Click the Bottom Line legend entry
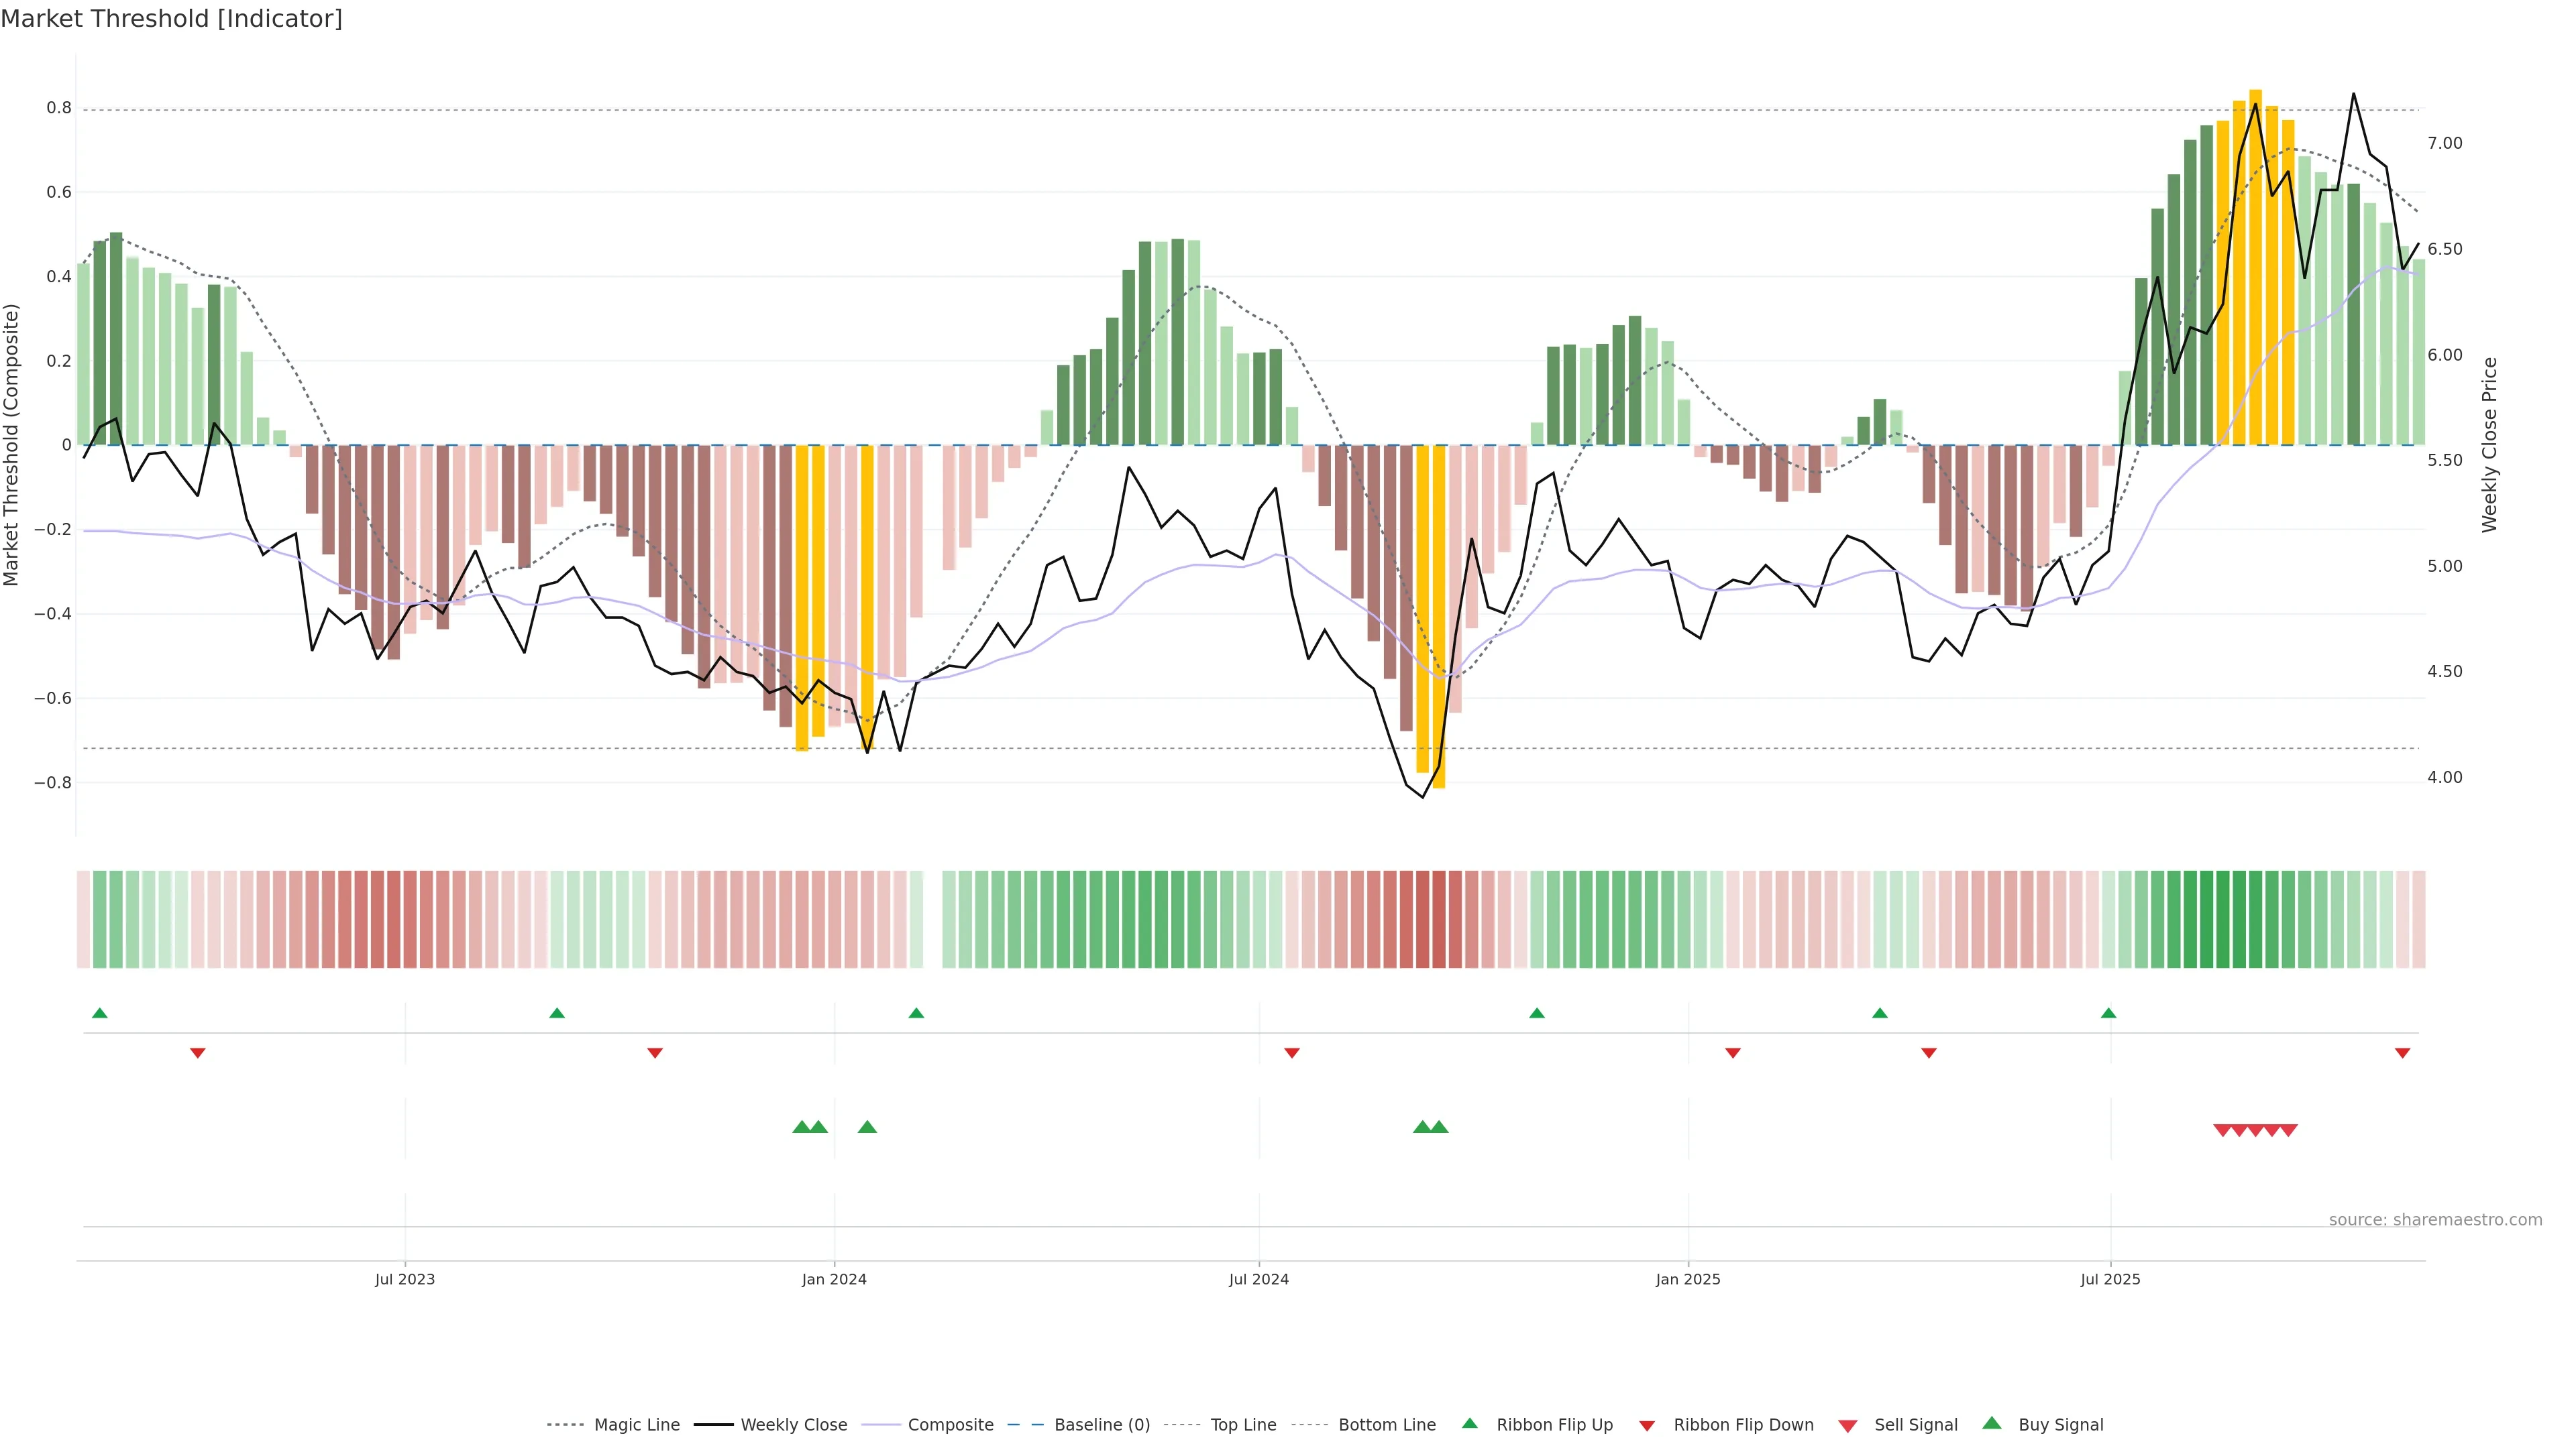Image resolution: width=2576 pixels, height=1448 pixels. click(x=1386, y=1424)
